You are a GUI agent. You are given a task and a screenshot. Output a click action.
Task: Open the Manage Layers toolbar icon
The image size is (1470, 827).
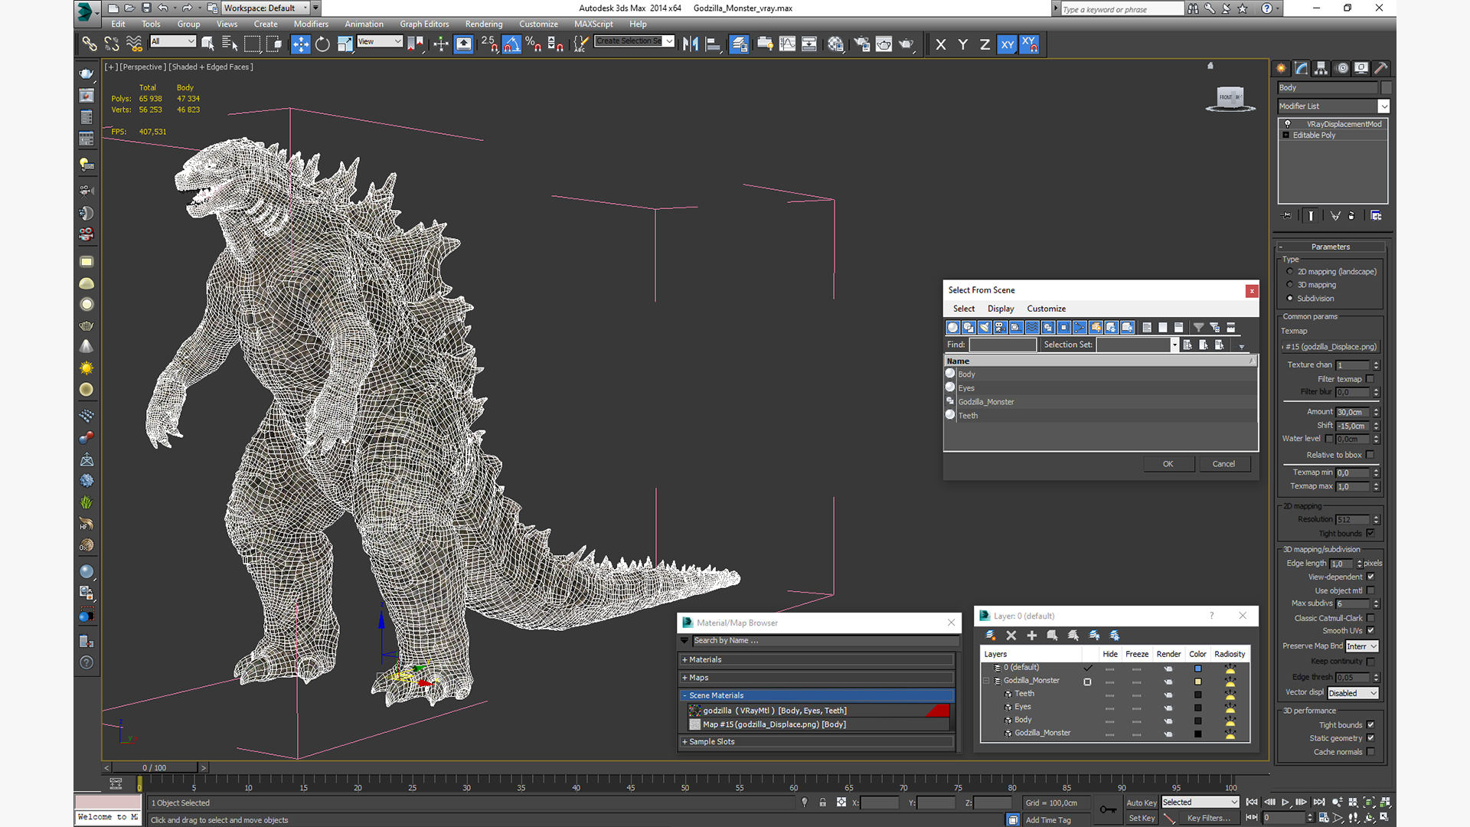(739, 44)
